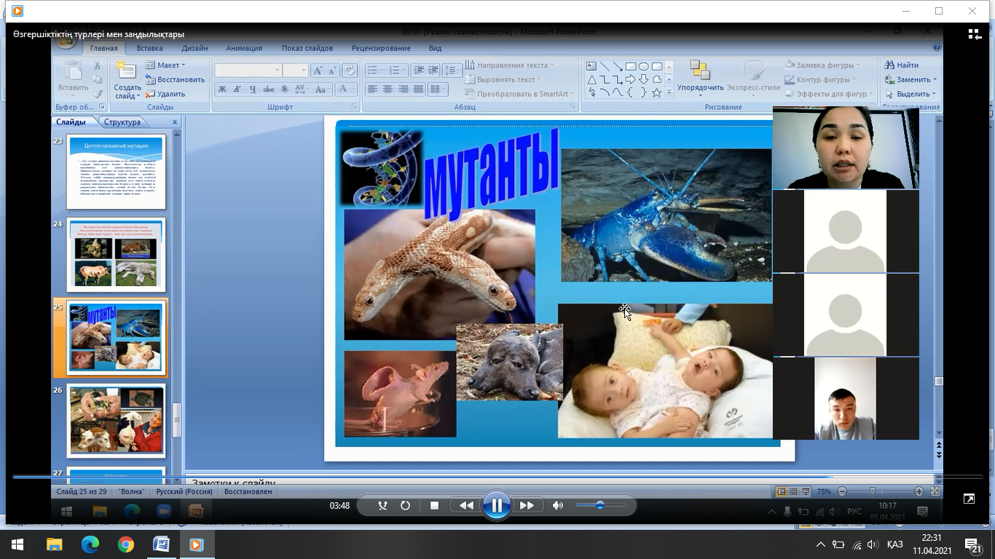995x559 pixels.
Task: Show hidden system tray icons
Action: tap(821, 544)
